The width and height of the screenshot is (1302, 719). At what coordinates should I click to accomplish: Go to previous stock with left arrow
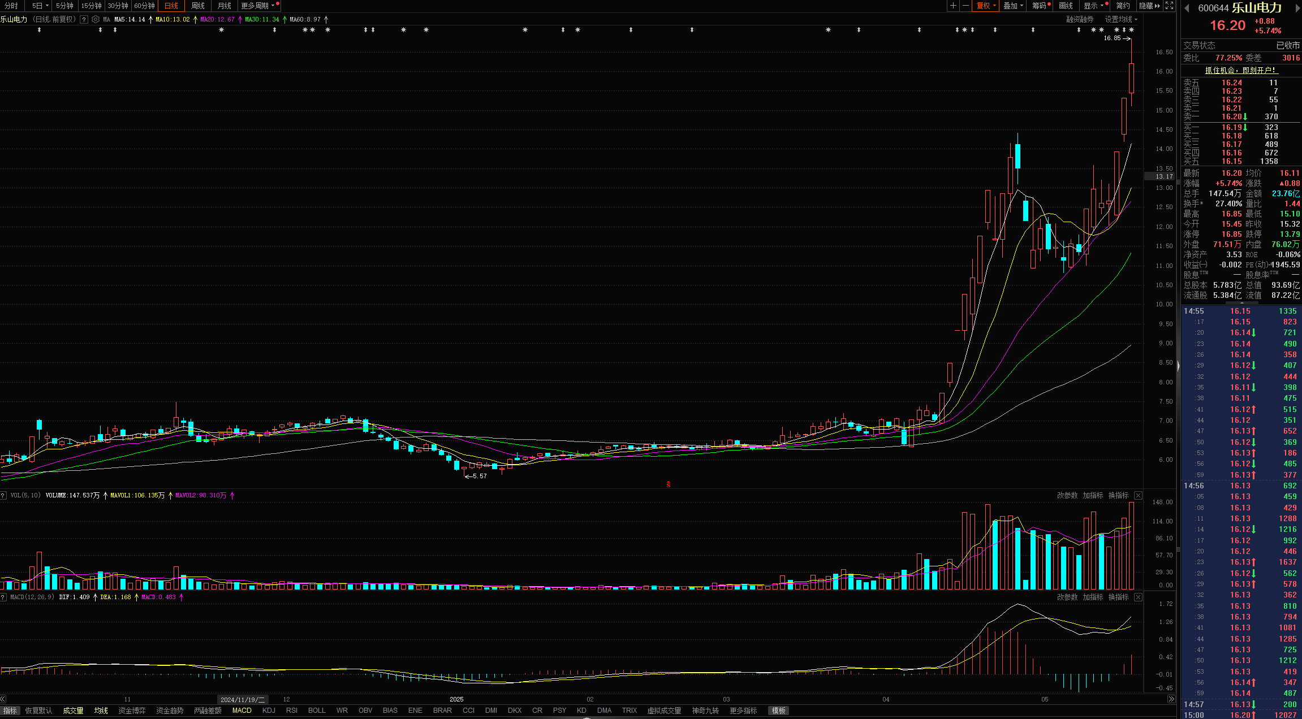pos(1187,8)
